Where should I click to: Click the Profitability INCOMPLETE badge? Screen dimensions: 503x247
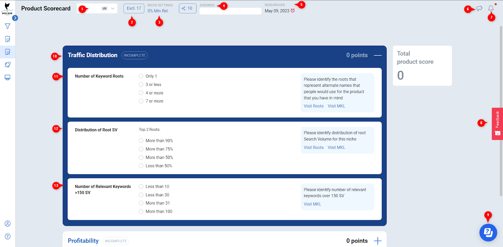116,241
